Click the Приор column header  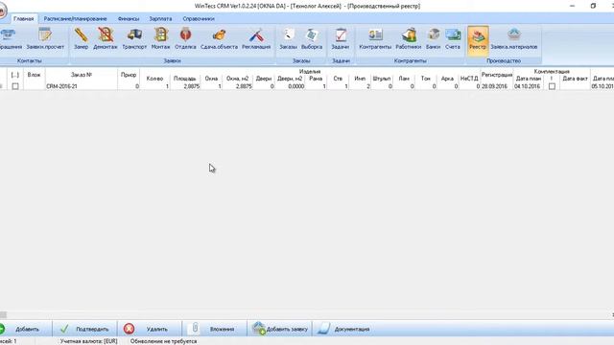(x=129, y=75)
